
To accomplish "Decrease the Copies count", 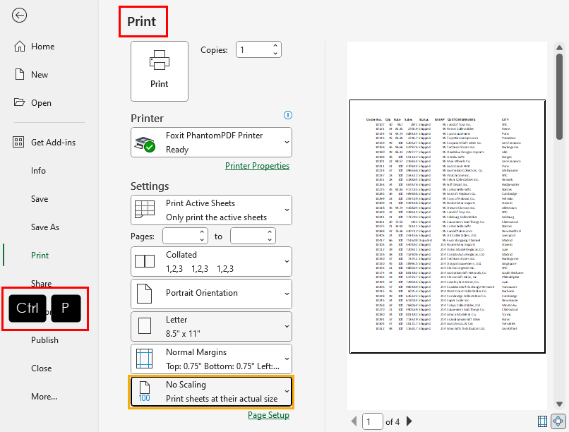I will coord(275,54).
